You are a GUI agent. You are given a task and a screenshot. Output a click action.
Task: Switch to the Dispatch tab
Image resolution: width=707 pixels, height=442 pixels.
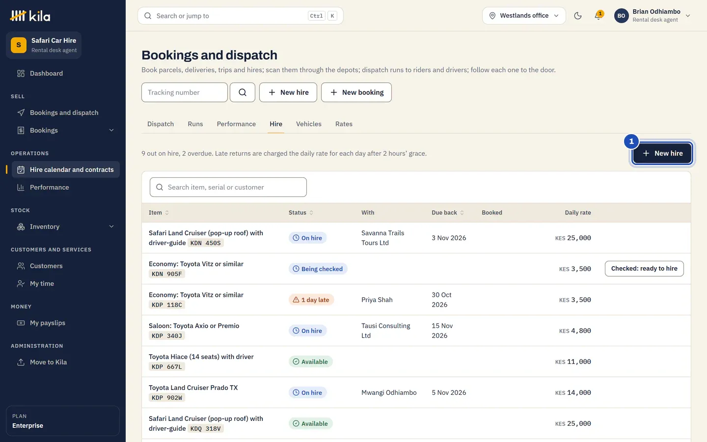click(x=161, y=124)
